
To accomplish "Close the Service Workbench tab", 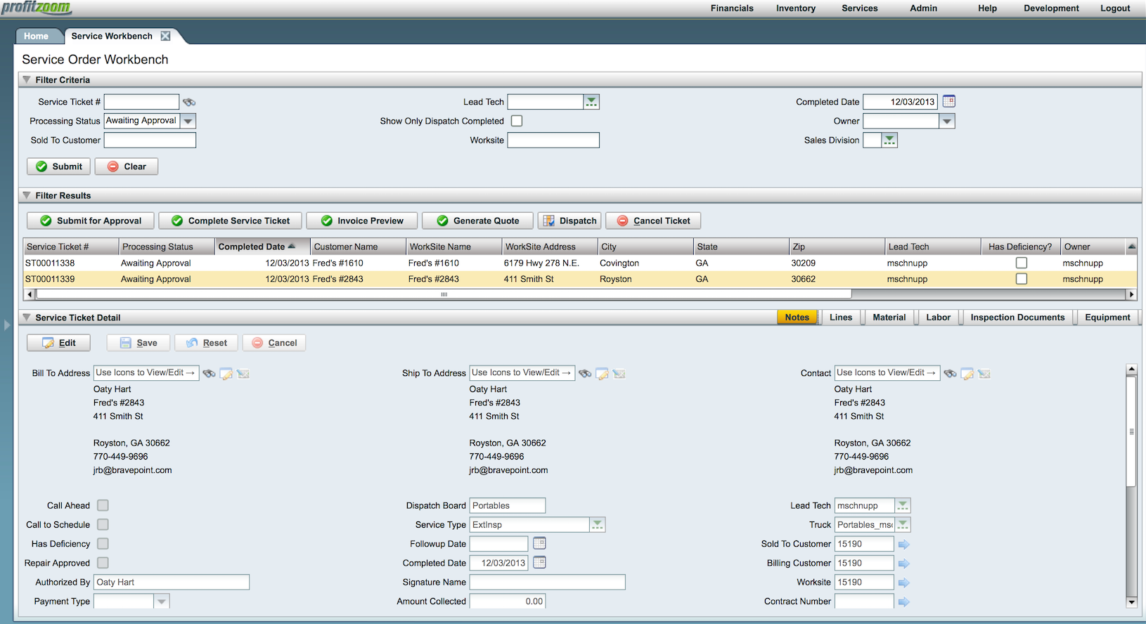I will click(165, 36).
